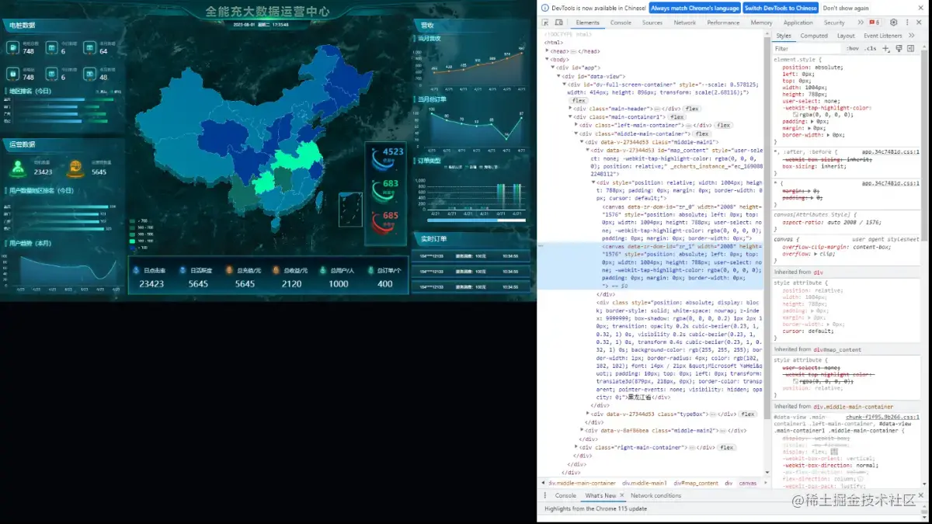Click the first real-time order row
Viewport: 932px width, 524px height.
[x=471, y=255]
